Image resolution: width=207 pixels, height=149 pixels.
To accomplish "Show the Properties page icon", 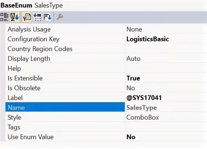I will click(27, 17).
